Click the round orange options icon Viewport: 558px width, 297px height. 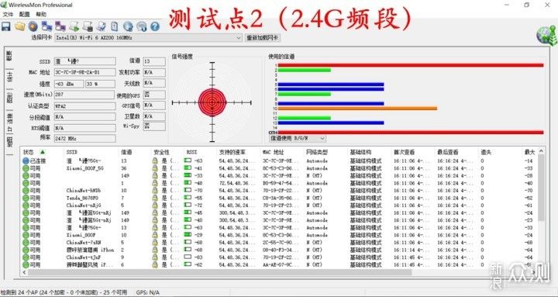[x=33, y=26]
